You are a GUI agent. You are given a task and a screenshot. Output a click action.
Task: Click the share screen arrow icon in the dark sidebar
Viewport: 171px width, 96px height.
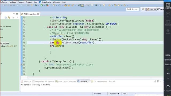tap(168, 5)
